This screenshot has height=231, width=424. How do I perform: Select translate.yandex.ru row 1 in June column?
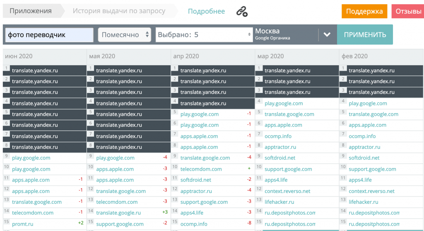[45, 70]
